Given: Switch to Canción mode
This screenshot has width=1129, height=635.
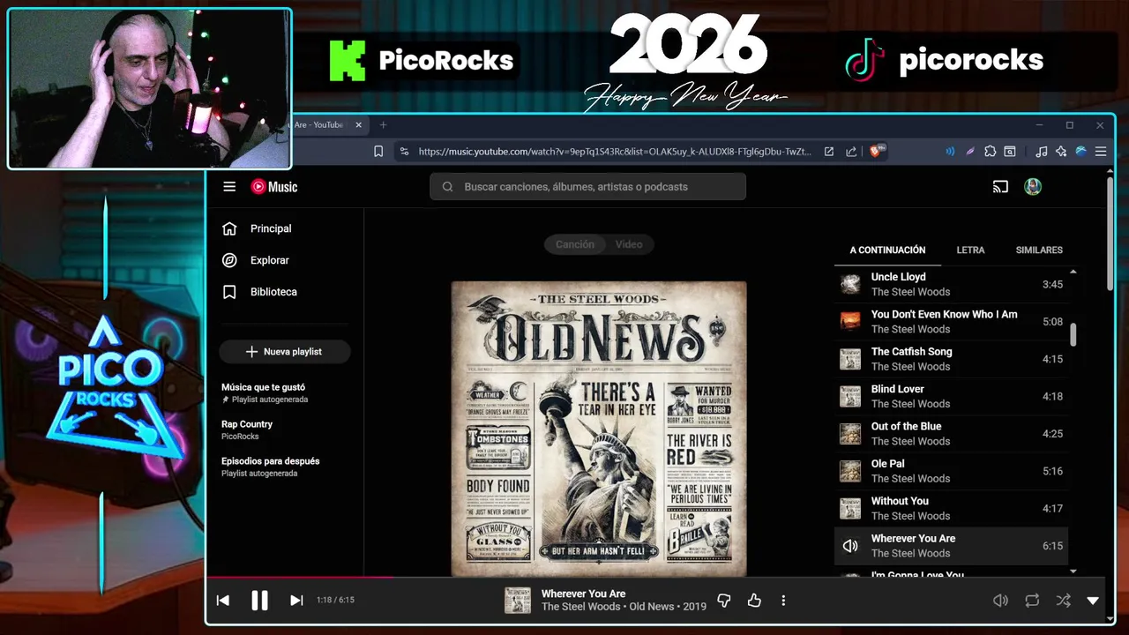Looking at the screenshot, I should tap(575, 244).
